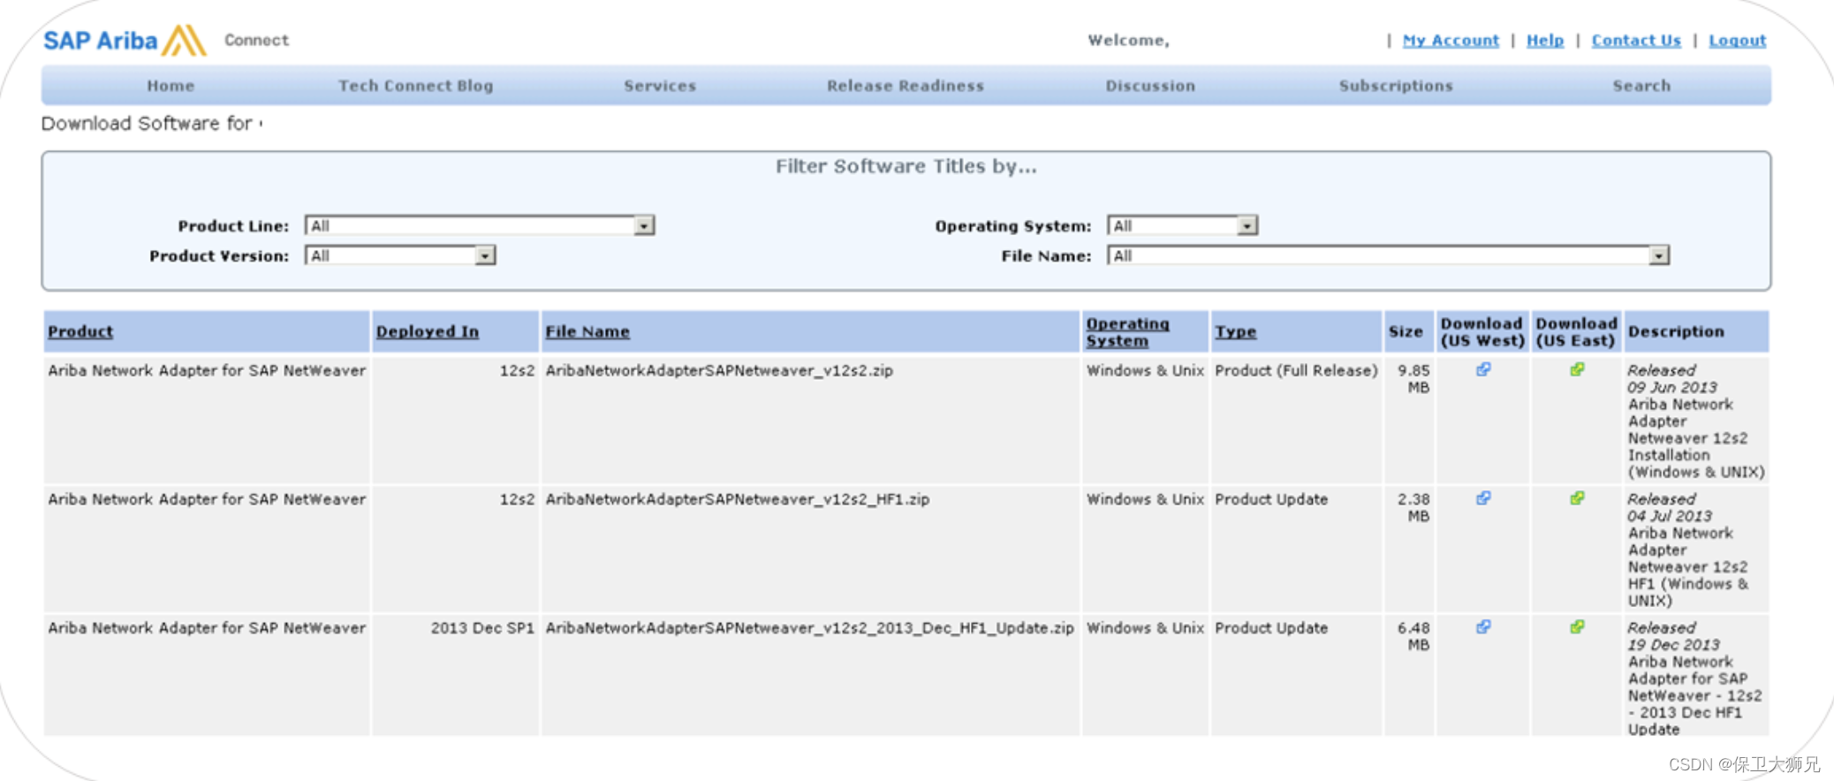The width and height of the screenshot is (1834, 781).
Task: Download 2013_Dec_HF1_Update.zip from US West
Action: click(x=1483, y=627)
